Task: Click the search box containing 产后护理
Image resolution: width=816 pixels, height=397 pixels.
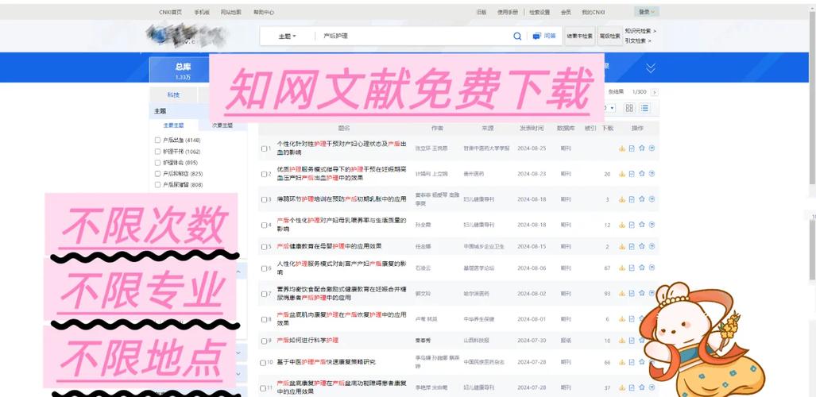Action: pos(414,37)
